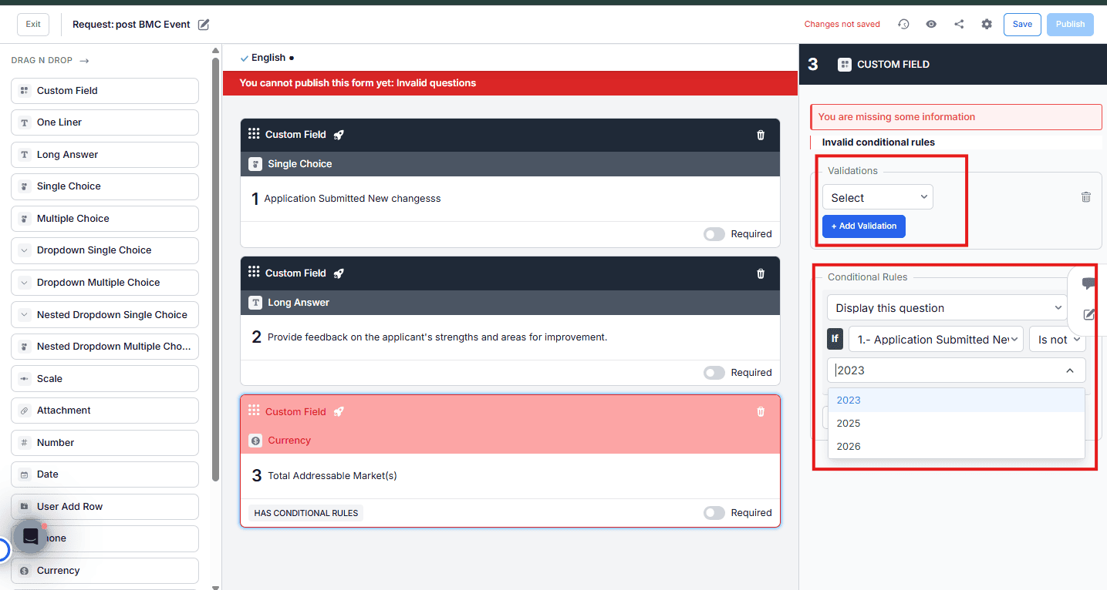Enable Required on Total Addressable Market question

click(714, 513)
